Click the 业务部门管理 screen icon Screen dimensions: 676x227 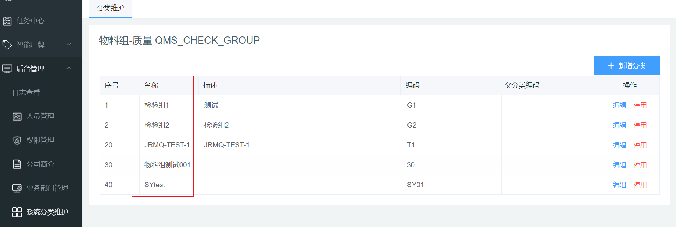pyautogui.click(x=17, y=188)
